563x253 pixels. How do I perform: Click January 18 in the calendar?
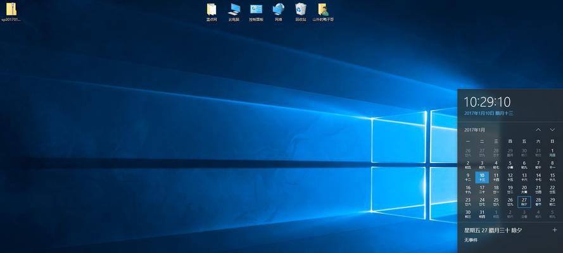496,190
